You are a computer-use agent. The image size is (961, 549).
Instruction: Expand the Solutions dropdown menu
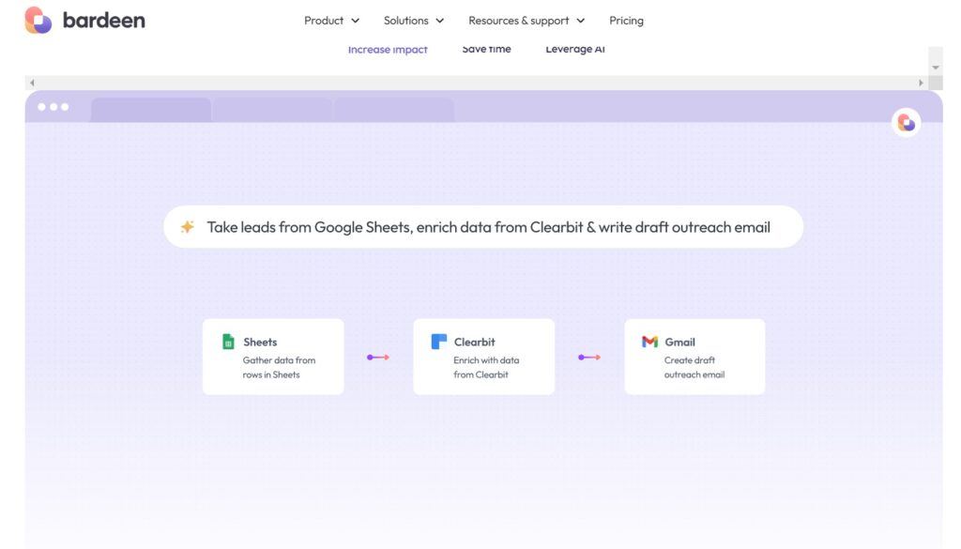413,21
